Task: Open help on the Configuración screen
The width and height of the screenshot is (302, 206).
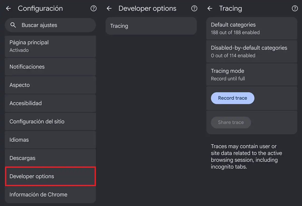Action: [93, 9]
